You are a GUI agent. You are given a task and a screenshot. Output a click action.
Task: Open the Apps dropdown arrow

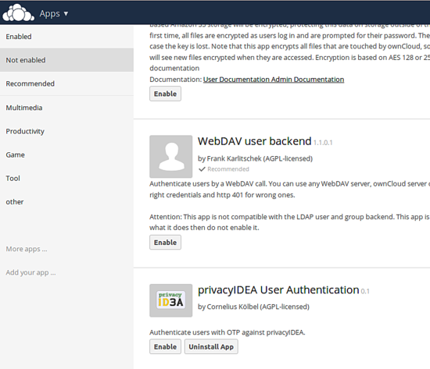pyautogui.click(x=66, y=13)
